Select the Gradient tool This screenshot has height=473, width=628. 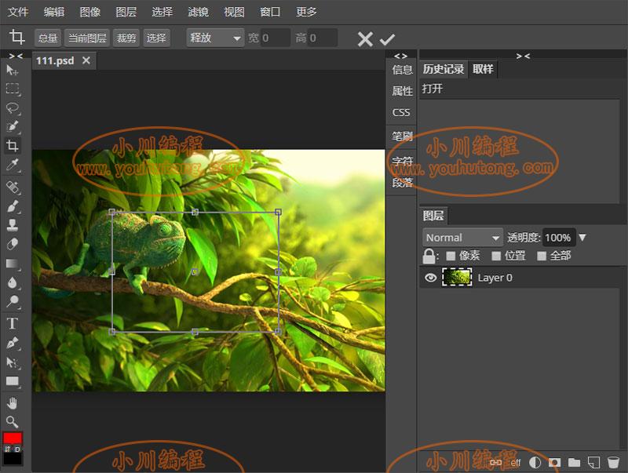click(12, 264)
